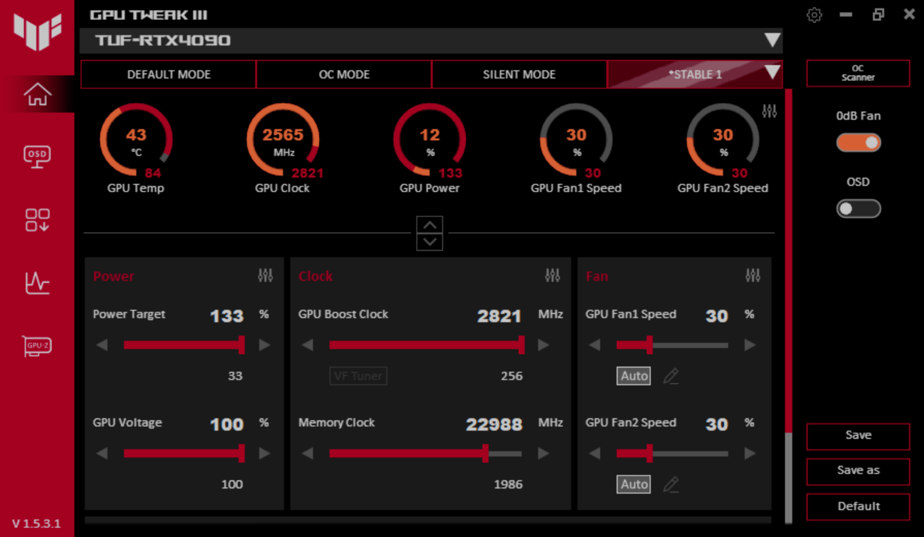The image size is (924, 537).
Task: Open Fan panel settings sliders icon
Action: point(752,275)
